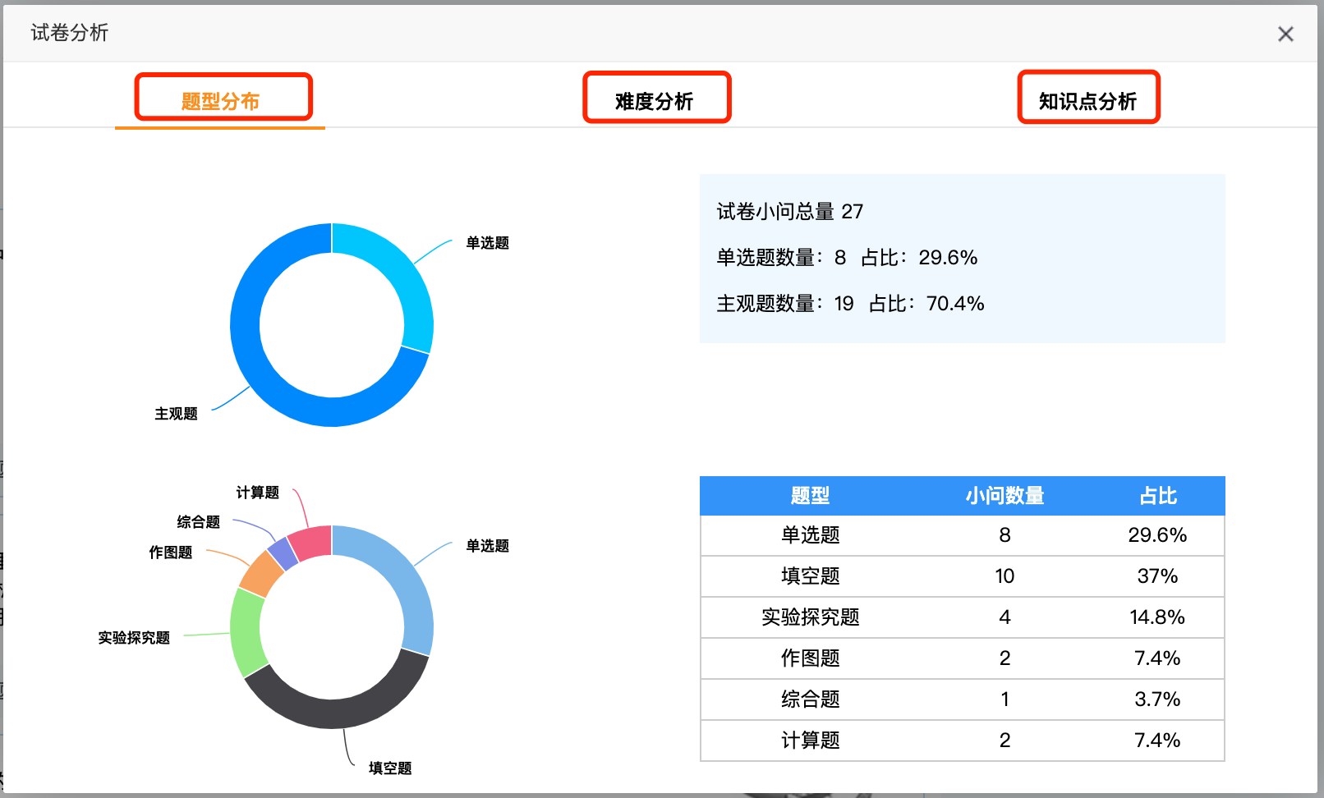
Task: Click the 主观题 chart label
Action: (x=176, y=414)
